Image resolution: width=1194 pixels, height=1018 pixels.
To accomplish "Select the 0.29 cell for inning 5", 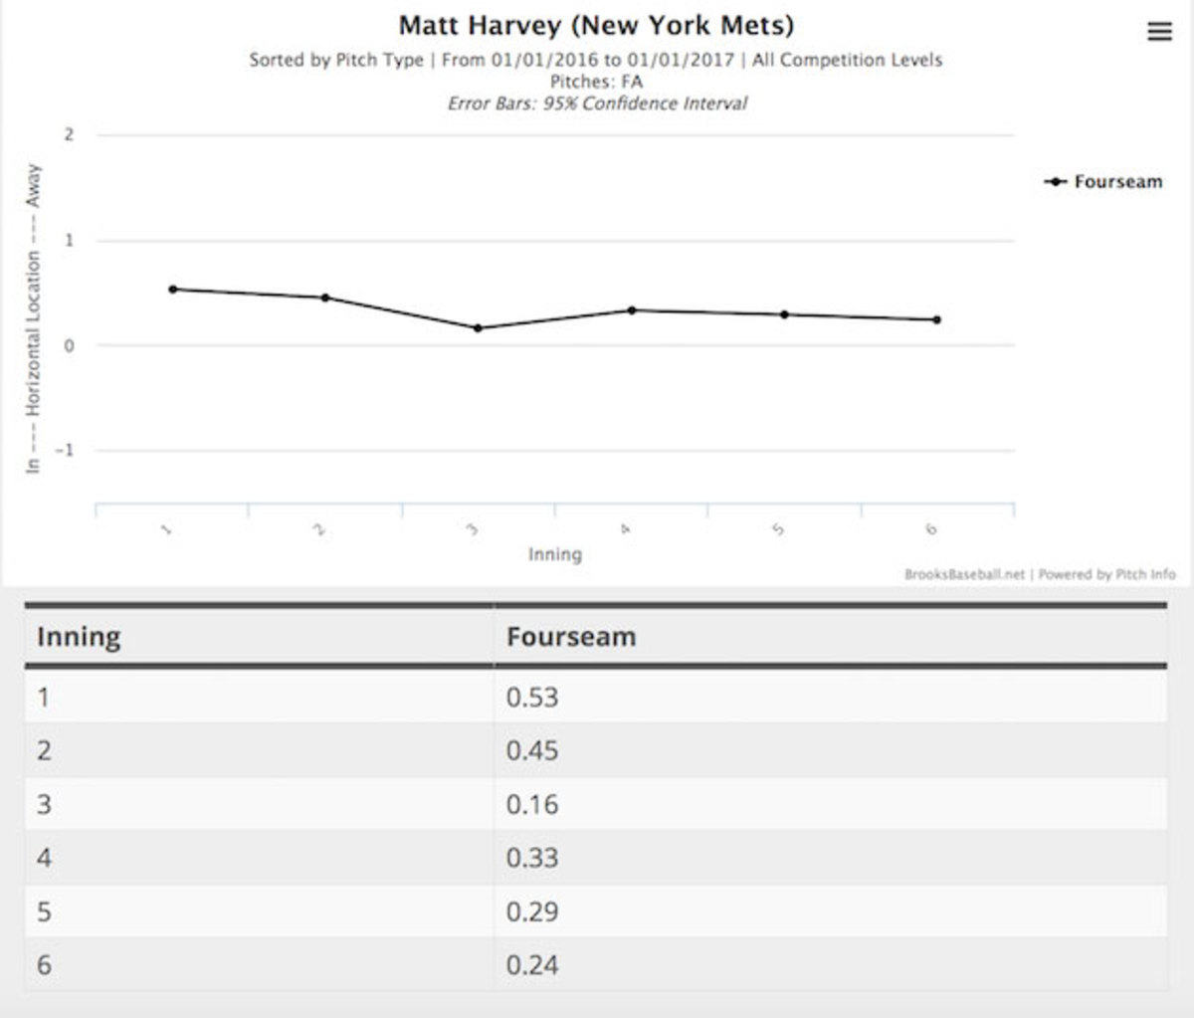I will tap(532, 912).
